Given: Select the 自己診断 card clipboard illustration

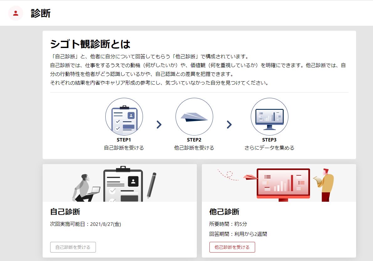Looking at the screenshot, I should coord(123,185).
